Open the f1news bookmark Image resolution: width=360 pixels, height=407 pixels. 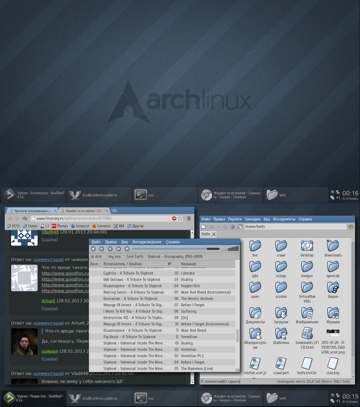pos(60,226)
